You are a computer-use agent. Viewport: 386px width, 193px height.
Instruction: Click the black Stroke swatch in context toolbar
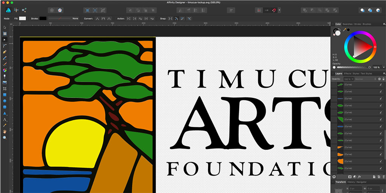[43, 18]
